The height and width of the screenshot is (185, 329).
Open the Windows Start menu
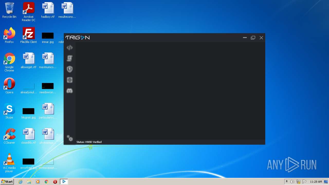pos(7,182)
